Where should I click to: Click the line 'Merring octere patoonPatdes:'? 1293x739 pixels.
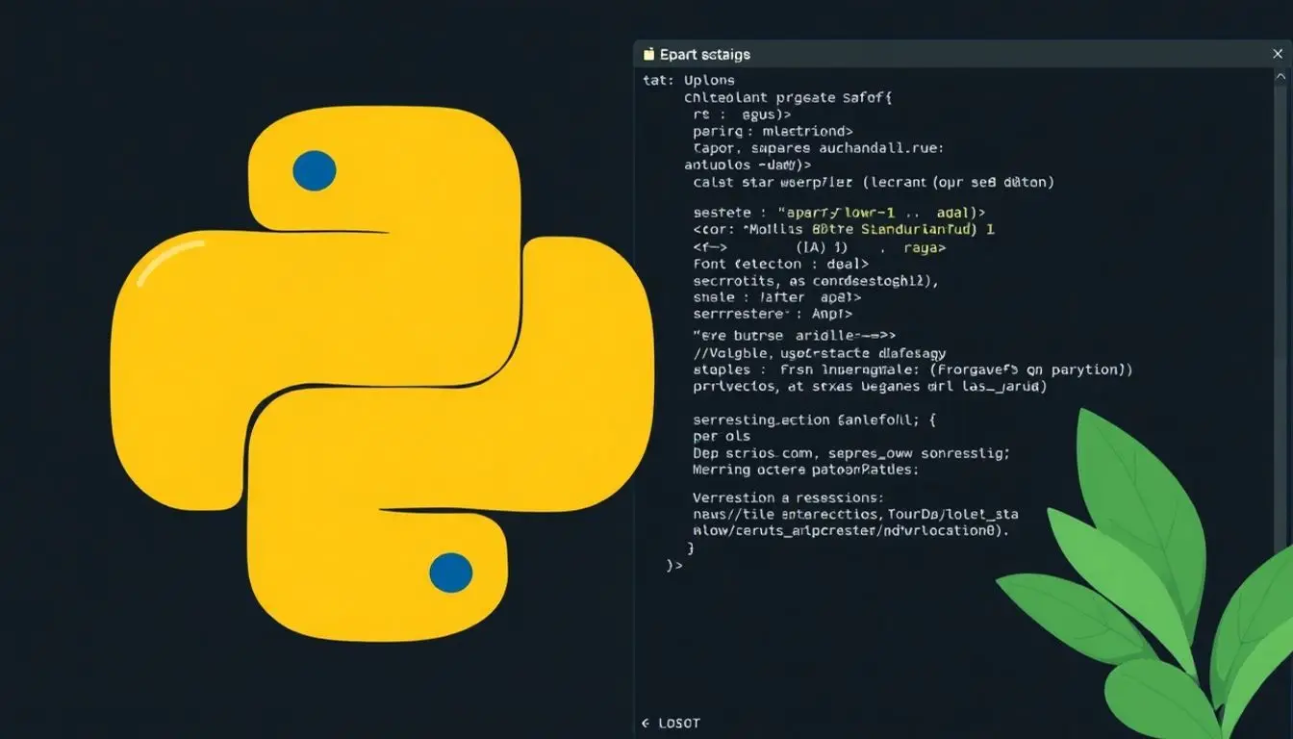(805, 471)
